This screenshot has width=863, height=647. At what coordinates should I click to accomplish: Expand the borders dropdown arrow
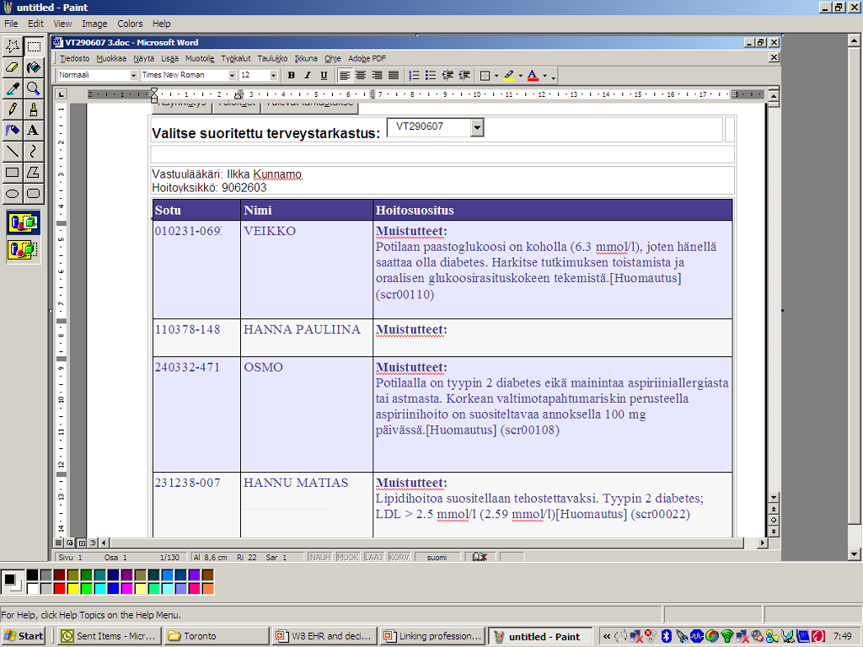tap(496, 75)
